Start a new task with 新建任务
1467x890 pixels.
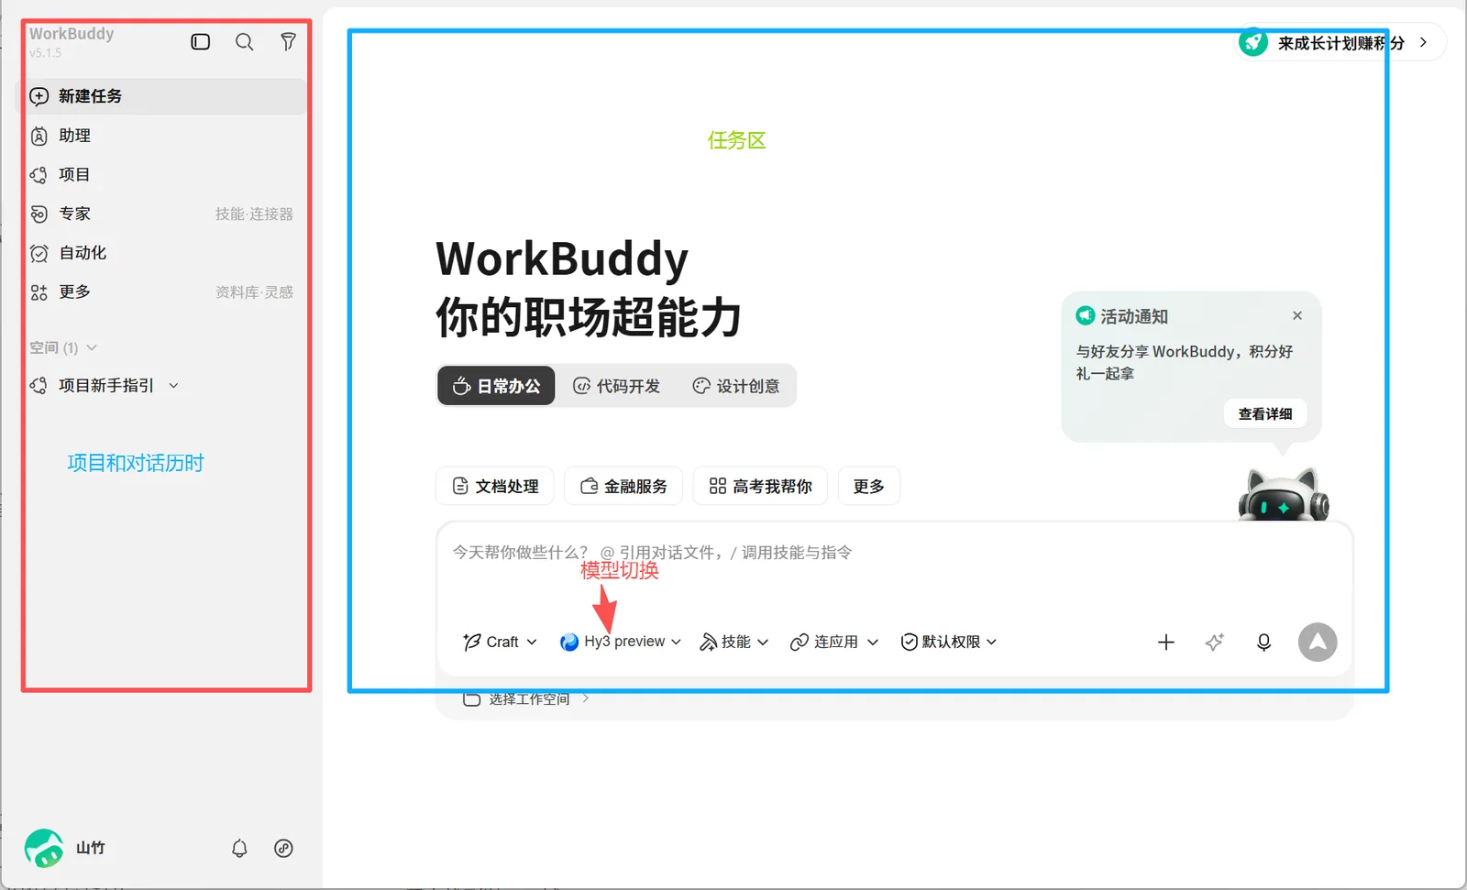pyautogui.click(x=162, y=96)
